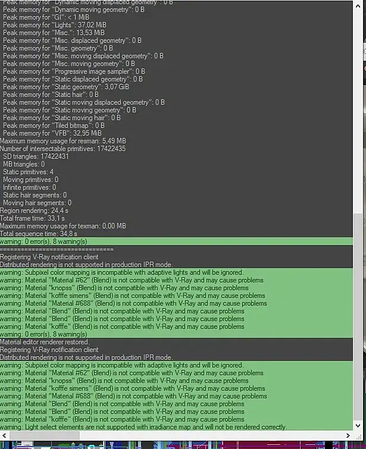366x449 pixels.
Task: Click the vertical scrollbar down arrow
Action: tap(358, 426)
